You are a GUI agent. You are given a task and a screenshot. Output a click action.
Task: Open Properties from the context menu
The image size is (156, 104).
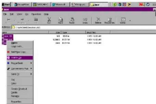coord(20,102)
